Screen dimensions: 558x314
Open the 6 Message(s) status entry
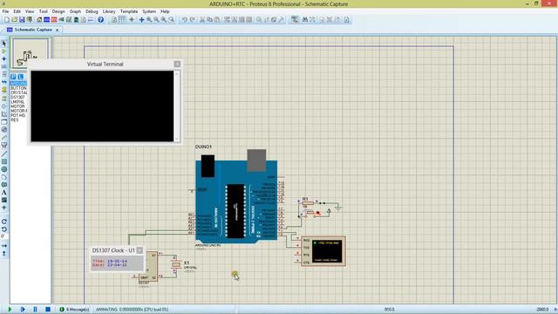[74, 310]
